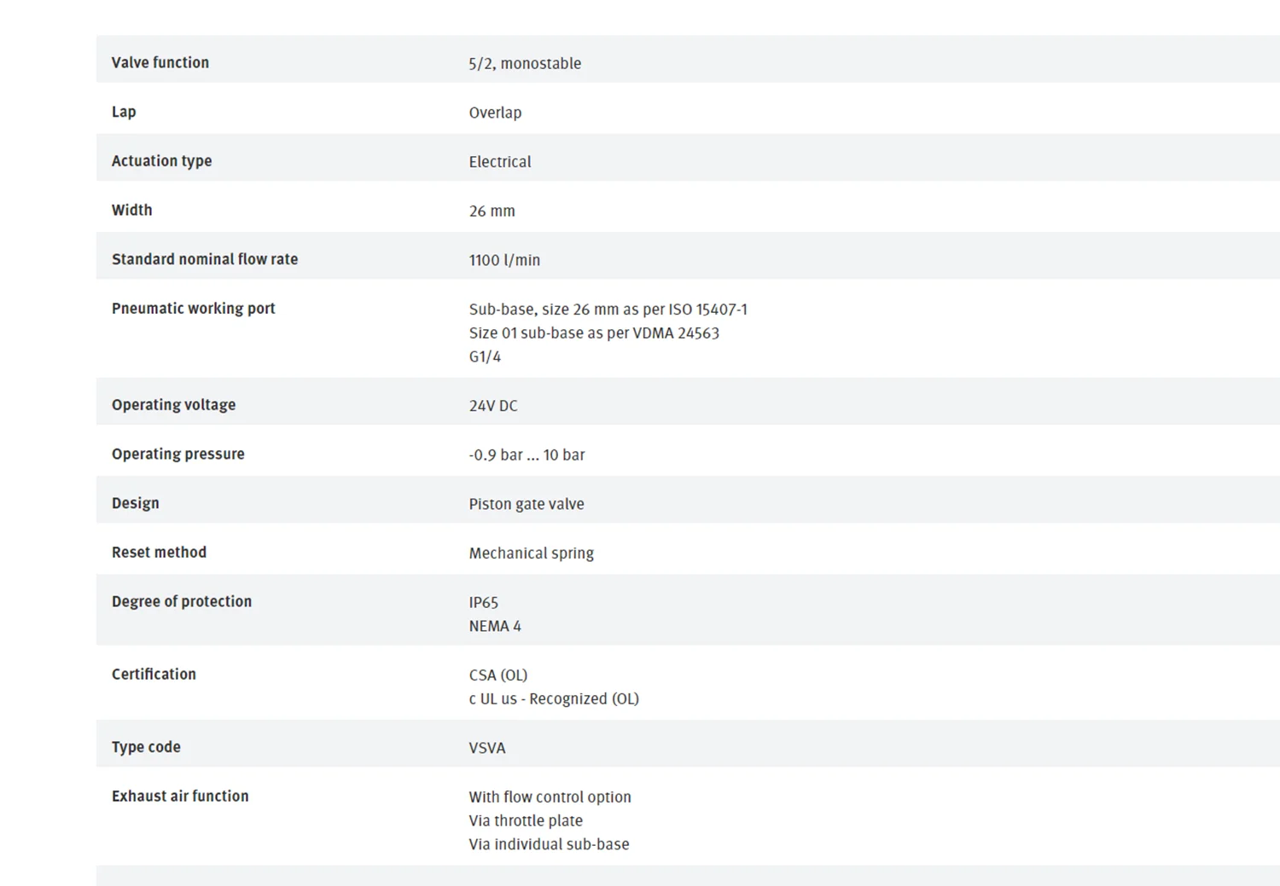Click the Width row's "26 mm" value
This screenshot has height=886, width=1280.
(x=492, y=211)
